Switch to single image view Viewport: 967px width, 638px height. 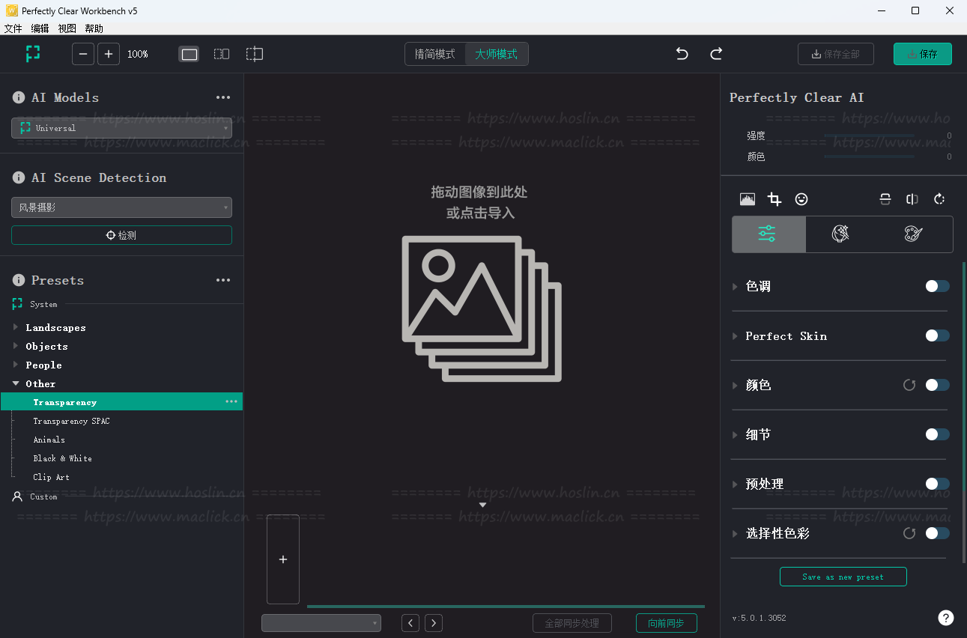[x=190, y=54]
